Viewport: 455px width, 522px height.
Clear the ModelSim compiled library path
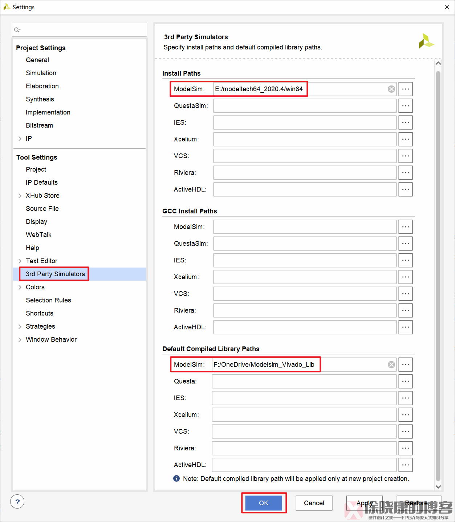coord(391,365)
